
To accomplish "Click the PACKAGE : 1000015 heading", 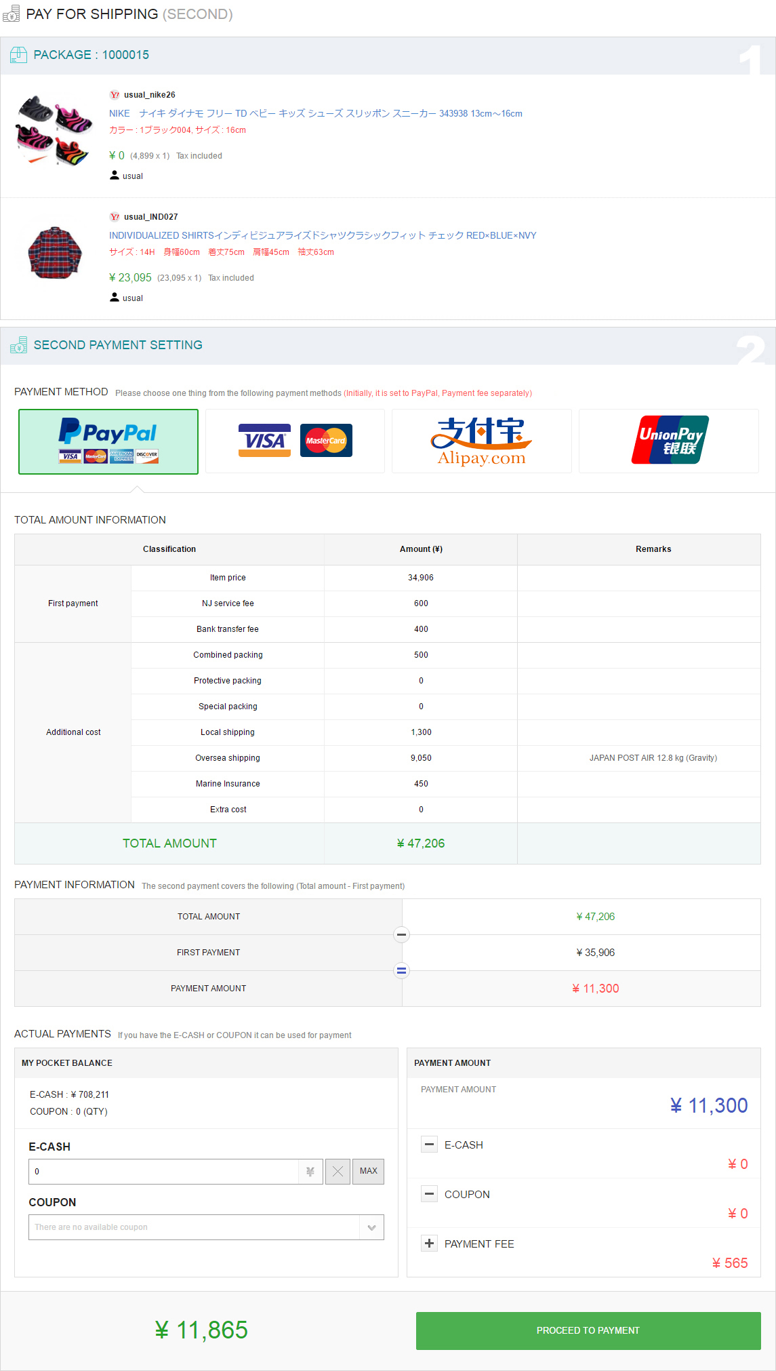I will coord(91,55).
